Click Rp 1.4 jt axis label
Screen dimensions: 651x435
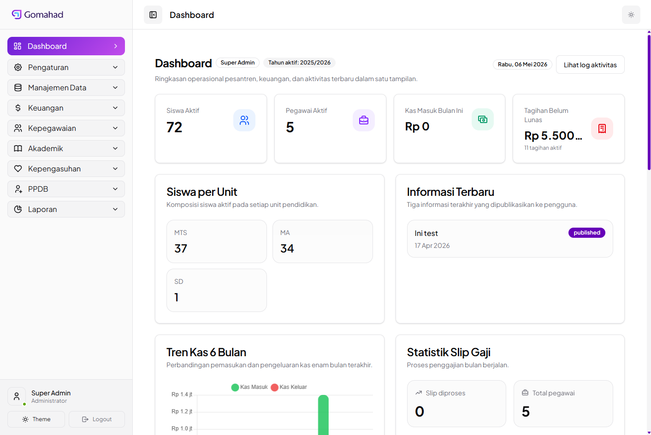coord(182,394)
